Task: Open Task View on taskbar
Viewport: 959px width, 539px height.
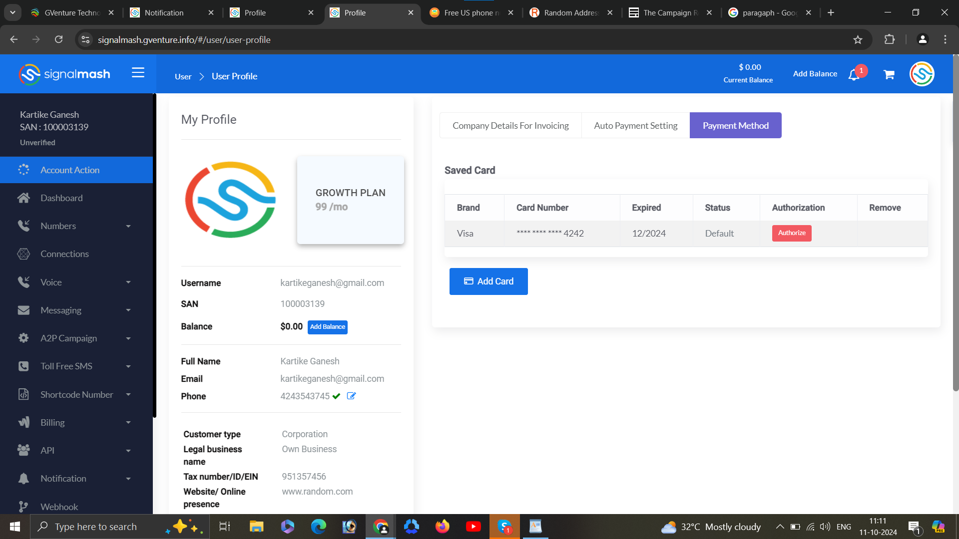Action: [225, 527]
